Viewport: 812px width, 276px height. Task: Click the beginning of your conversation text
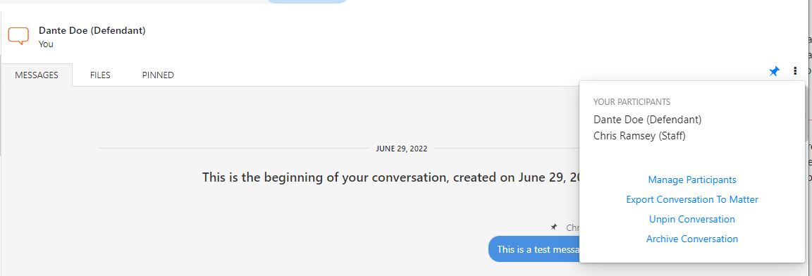(390, 177)
